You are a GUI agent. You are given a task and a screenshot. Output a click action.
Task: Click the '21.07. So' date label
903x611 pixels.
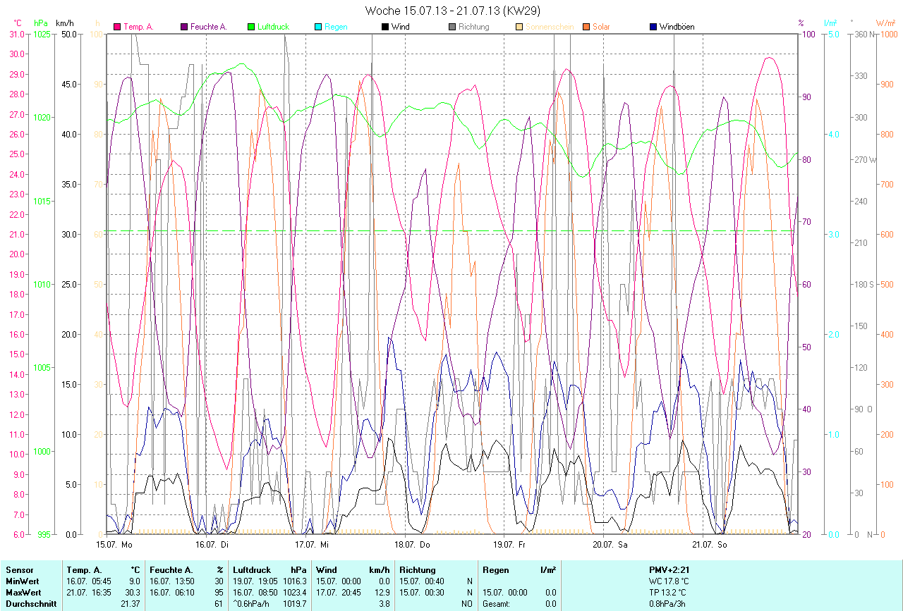tap(709, 545)
